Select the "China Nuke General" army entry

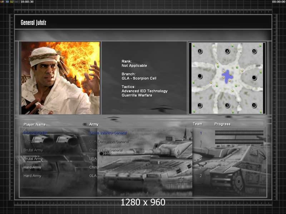tap(106, 150)
